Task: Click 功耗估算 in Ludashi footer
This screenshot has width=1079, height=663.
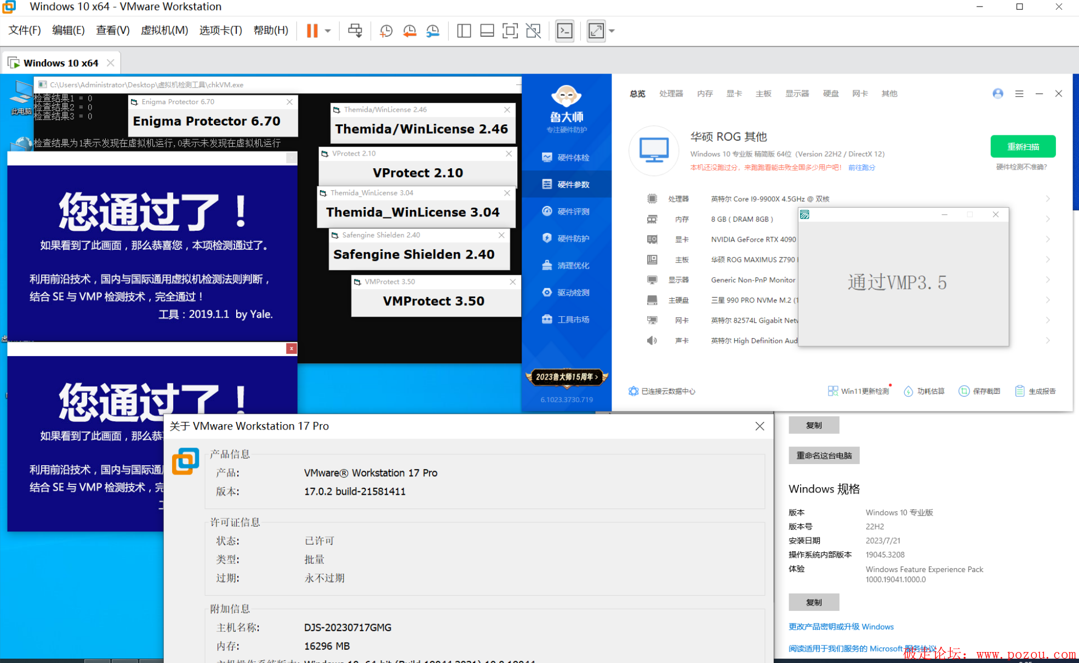Action: [924, 391]
